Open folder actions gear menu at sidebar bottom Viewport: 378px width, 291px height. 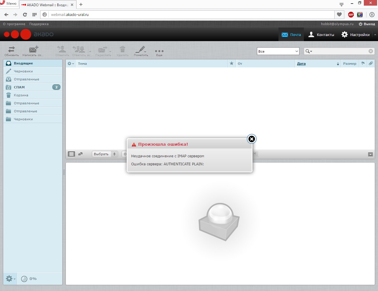[x=11, y=279]
